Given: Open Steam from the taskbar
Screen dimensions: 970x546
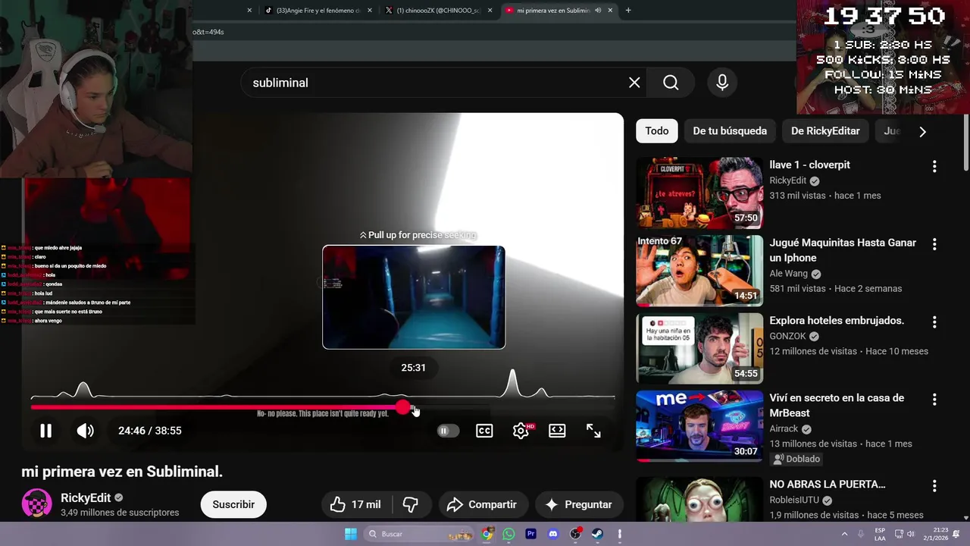Looking at the screenshot, I should point(598,534).
